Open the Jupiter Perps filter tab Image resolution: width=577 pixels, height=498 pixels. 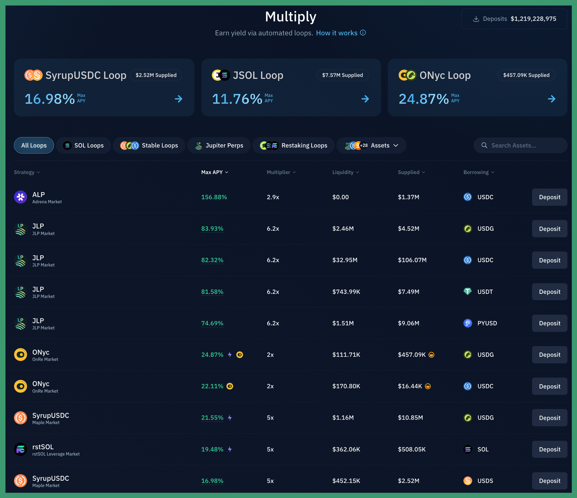coord(219,145)
